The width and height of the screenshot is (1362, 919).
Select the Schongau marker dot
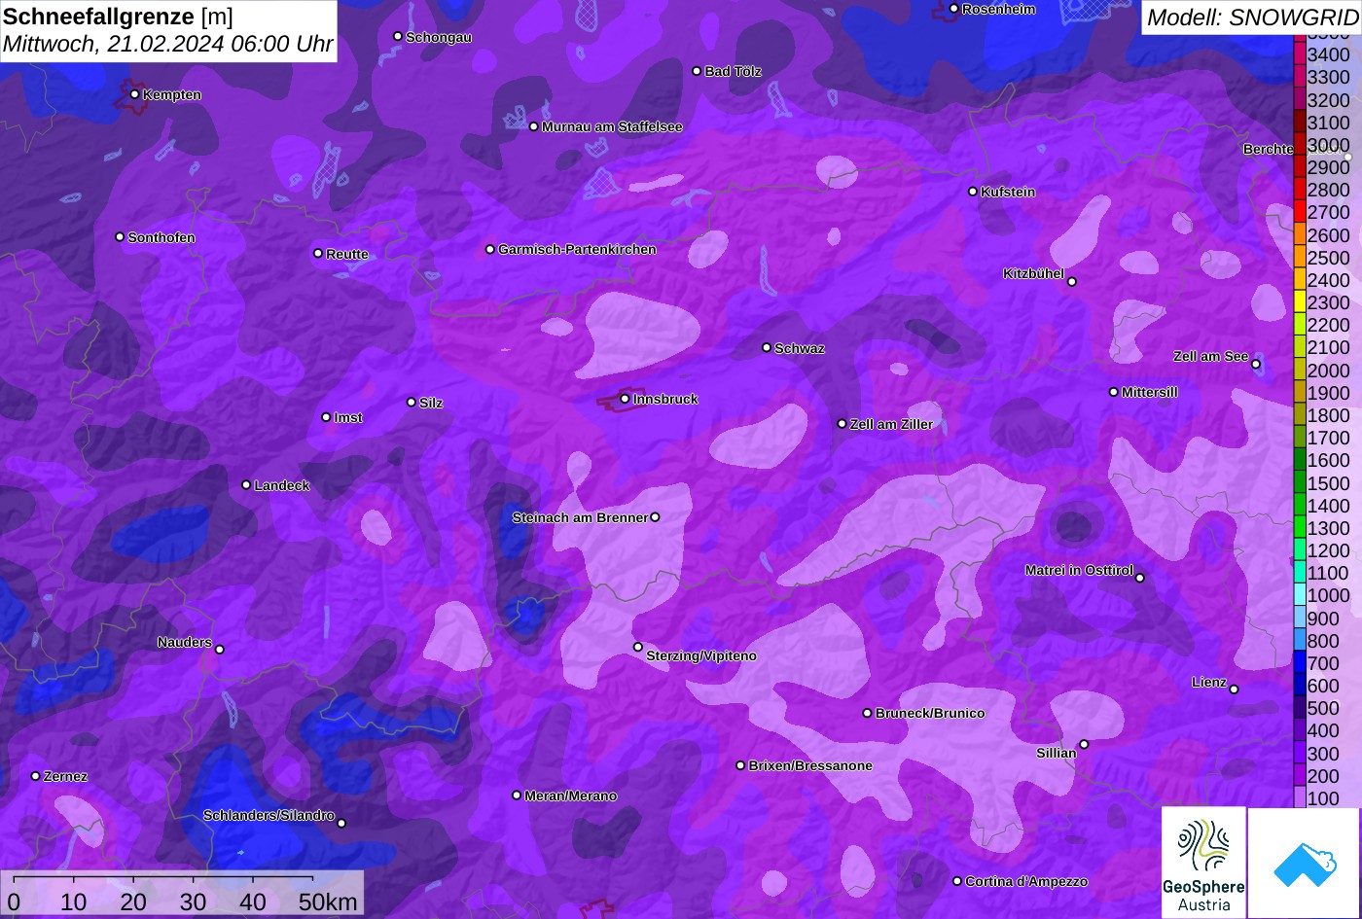(x=398, y=36)
